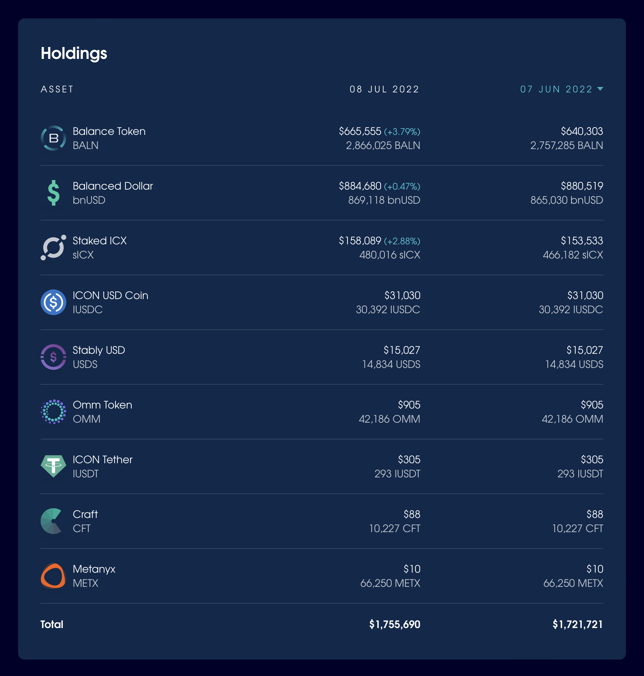Click the Craft CFT icon
Image resolution: width=644 pixels, height=676 pixels.
[52, 521]
